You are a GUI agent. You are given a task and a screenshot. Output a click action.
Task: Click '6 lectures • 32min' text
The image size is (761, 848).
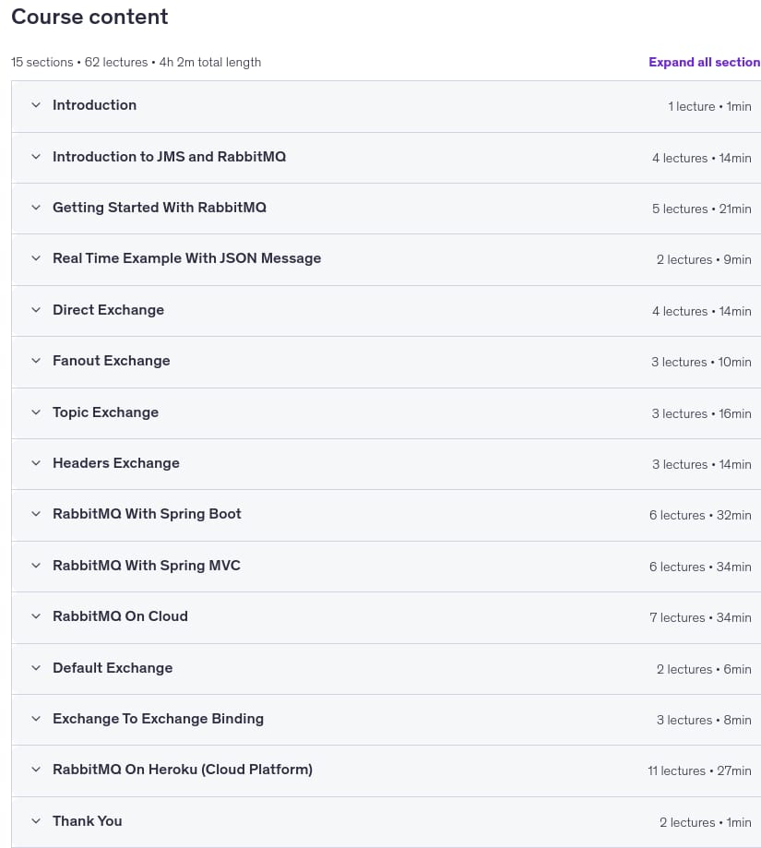[x=700, y=516]
